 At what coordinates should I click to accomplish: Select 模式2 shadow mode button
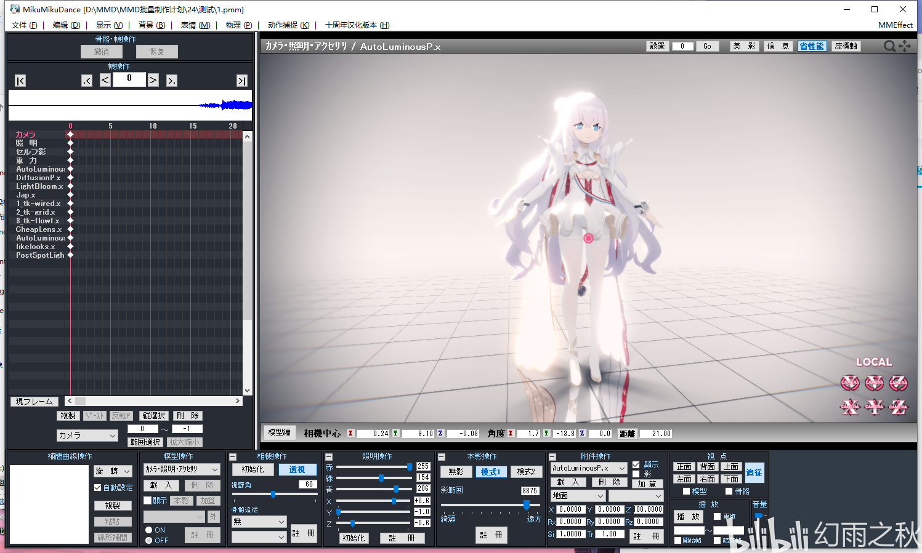[526, 472]
